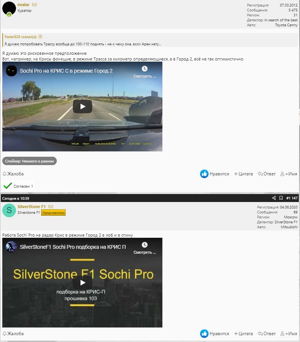Image resolution: width=300 pixels, height=342 pixels.
Task: Click the share icon in post header
Action: click(x=274, y=198)
